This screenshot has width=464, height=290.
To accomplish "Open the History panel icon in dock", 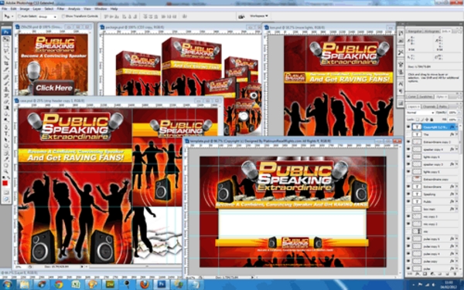I will click(x=401, y=33).
